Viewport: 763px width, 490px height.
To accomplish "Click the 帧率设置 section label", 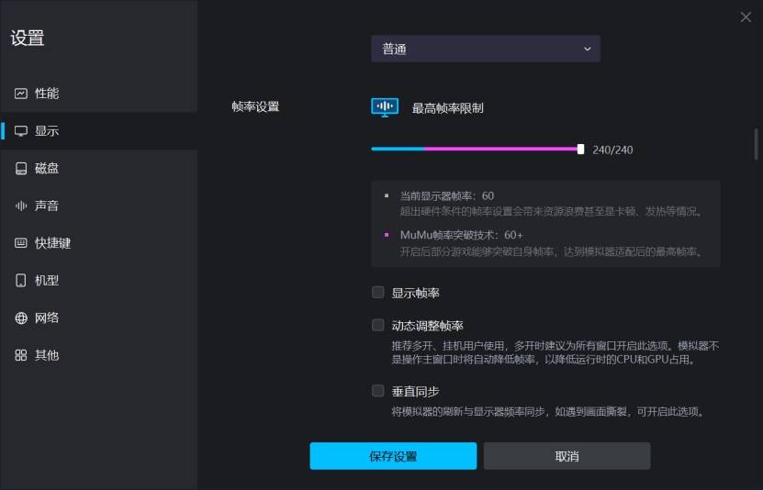I will (x=255, y=106).
